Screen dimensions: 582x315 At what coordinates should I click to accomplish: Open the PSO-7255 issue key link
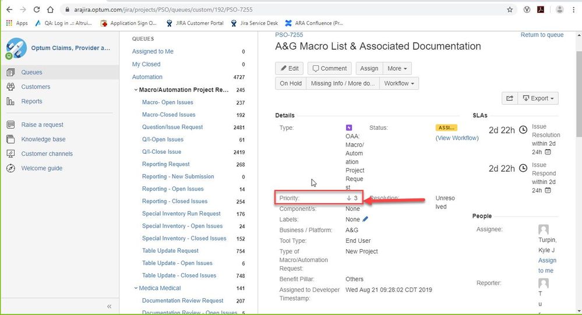[x=289, y=35]
